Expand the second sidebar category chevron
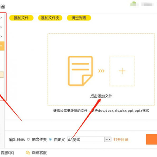The image size is (157, 157). click(1, 27)
